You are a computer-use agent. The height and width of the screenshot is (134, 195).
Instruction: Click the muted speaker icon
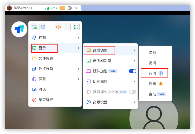pyautogui.click(x=58, y=27)
